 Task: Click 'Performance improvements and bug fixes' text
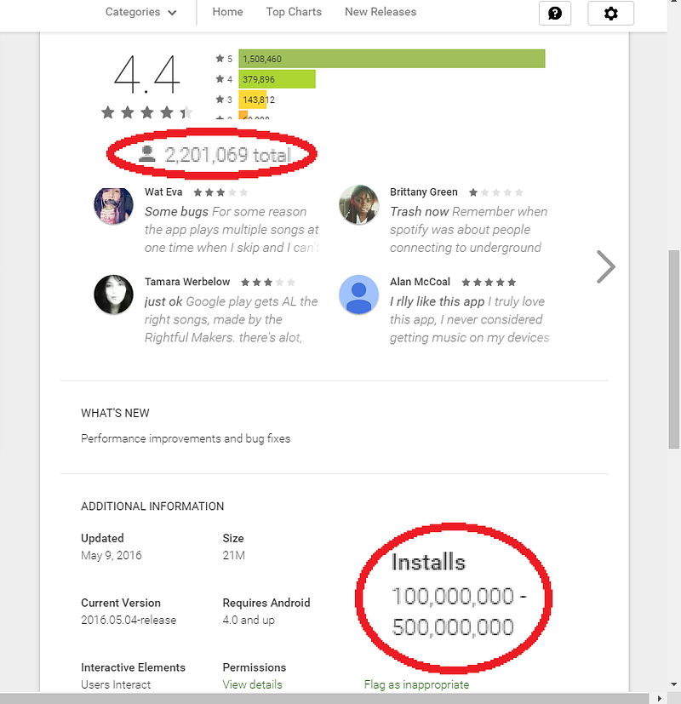186,438
